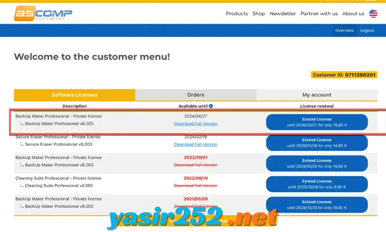Image resolution: width=386 pixels, height=232 pixels.
Task: Click the red 2021/05/06 expiry date
Action: pyautogui.click(x=196, y=199)
